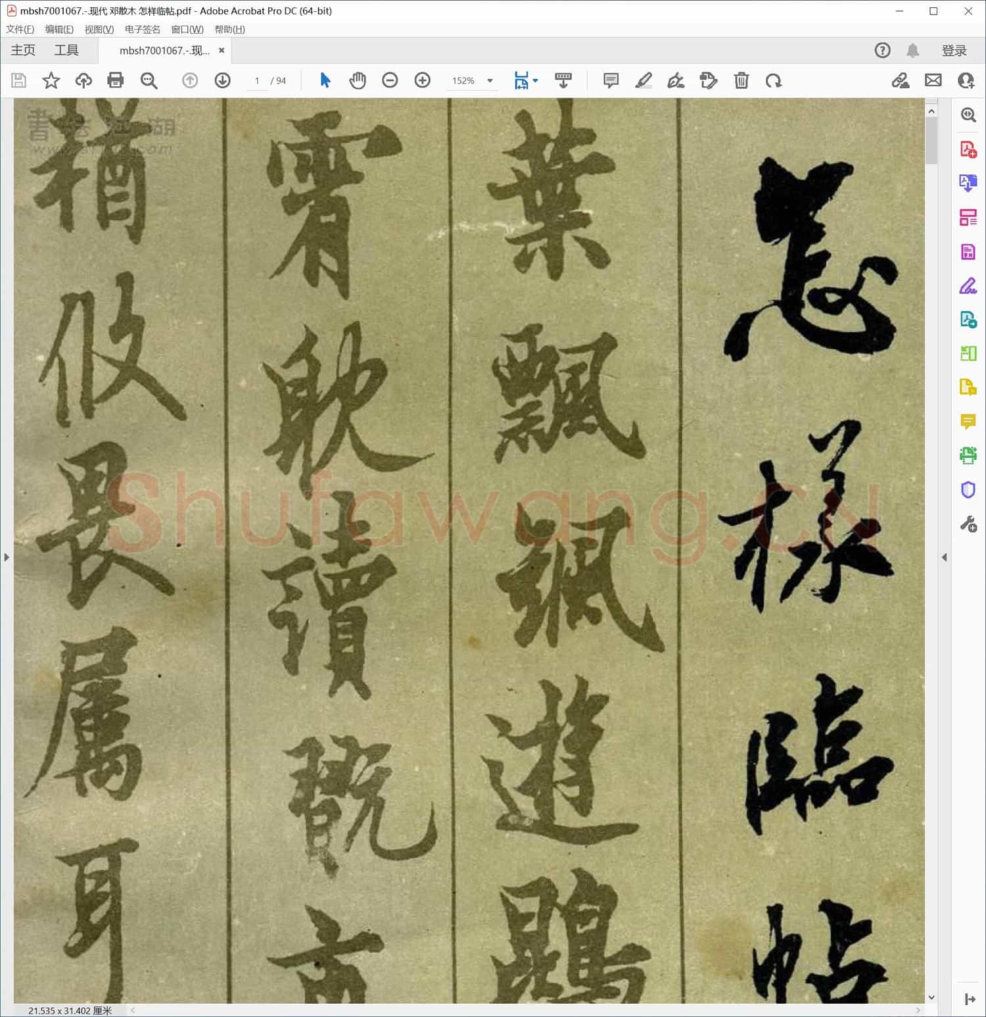The image size is (986, 1017).
Task: Toggle the Hand tool
Action: (x=358, y=80)
